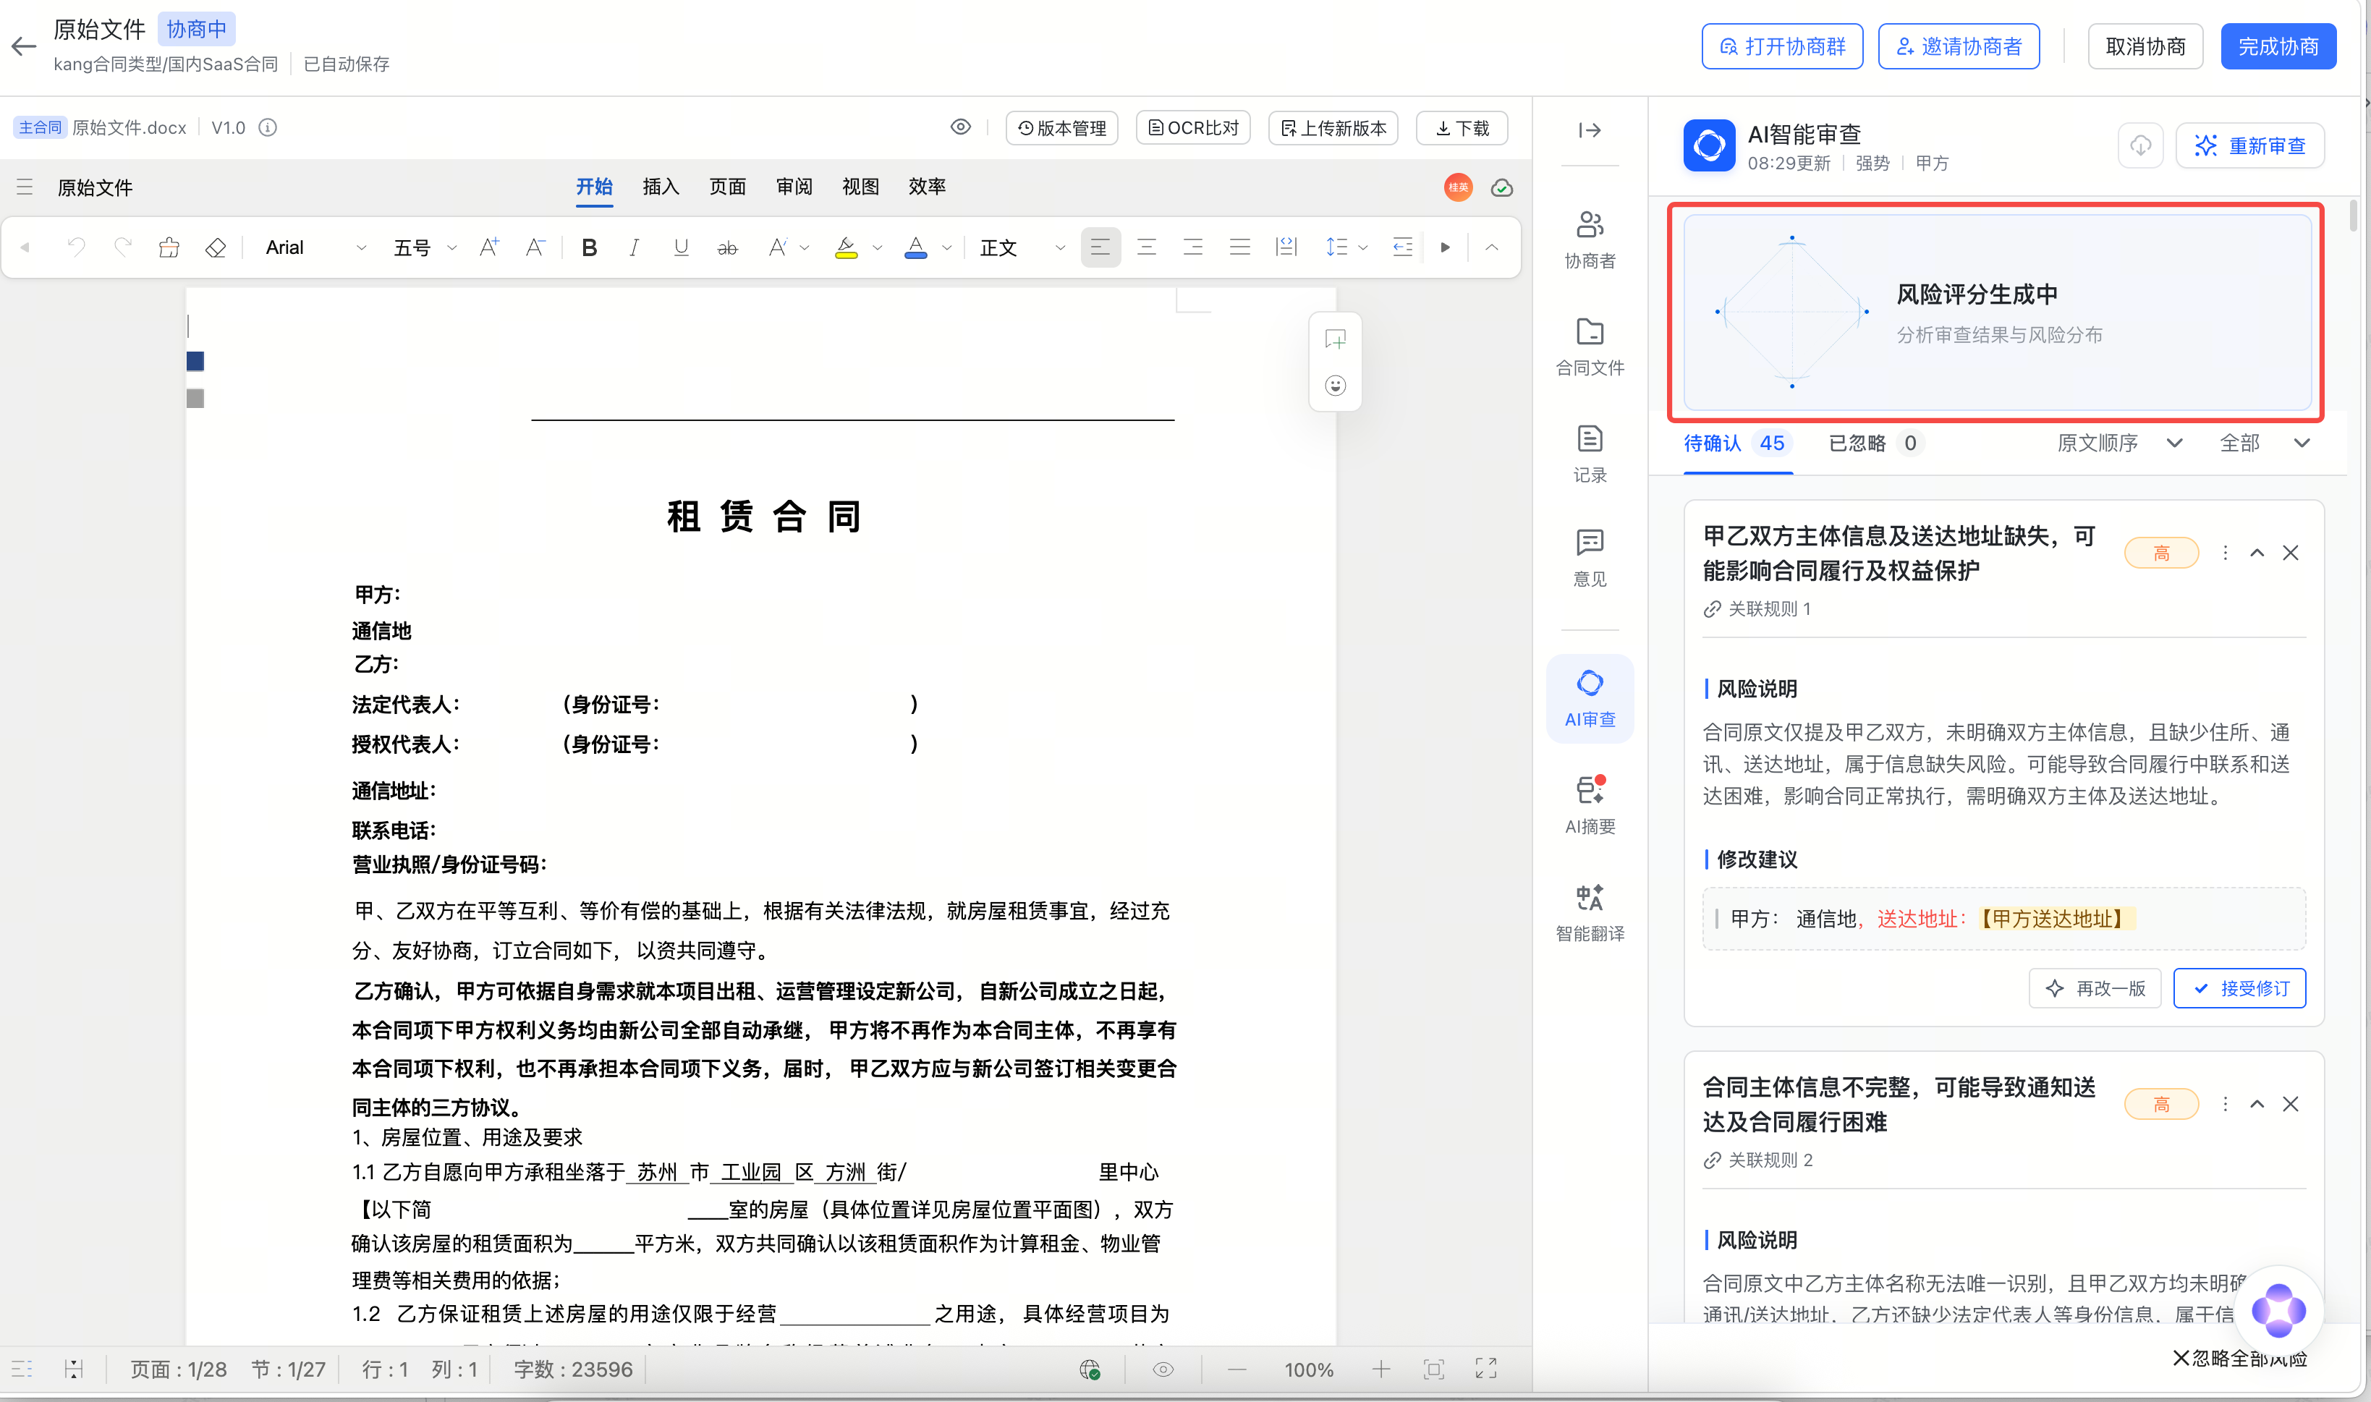Toggle strikethrough formatting
The image size is (2371, 1402).
coord(727,247)
